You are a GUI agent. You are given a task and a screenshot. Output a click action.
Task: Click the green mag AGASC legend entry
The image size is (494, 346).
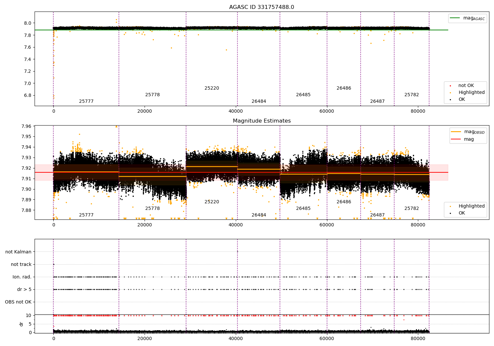click(x=468, y=18)
